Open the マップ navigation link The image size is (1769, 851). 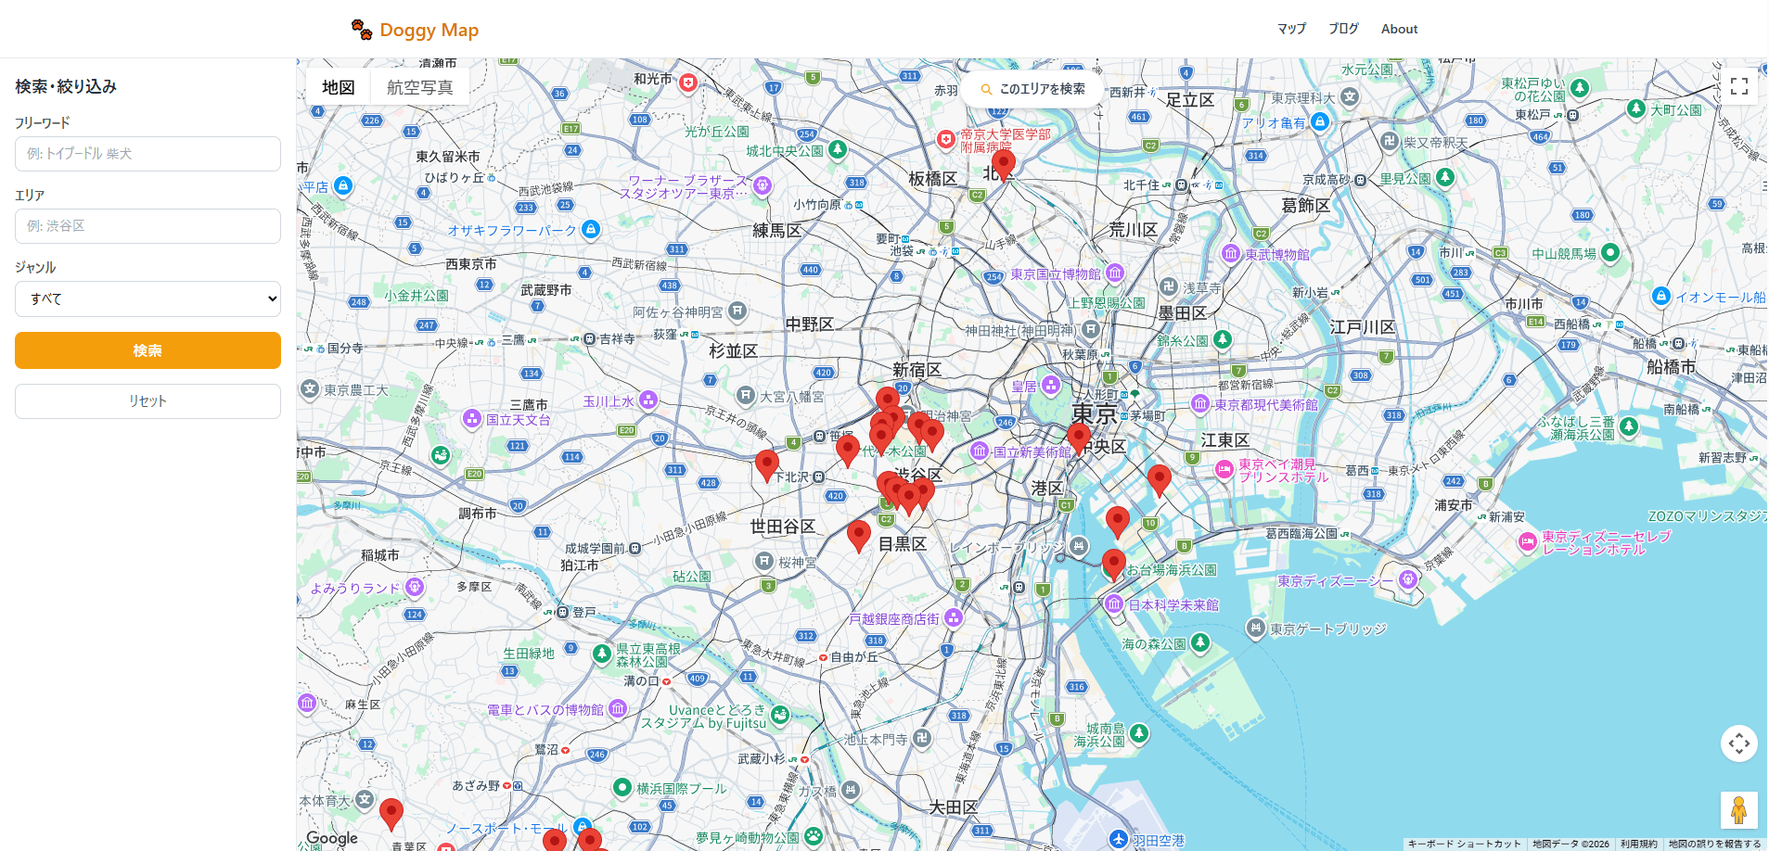click(x=1291, y=29)
